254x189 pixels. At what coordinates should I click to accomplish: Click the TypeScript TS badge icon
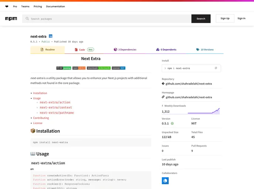(51, 36)
